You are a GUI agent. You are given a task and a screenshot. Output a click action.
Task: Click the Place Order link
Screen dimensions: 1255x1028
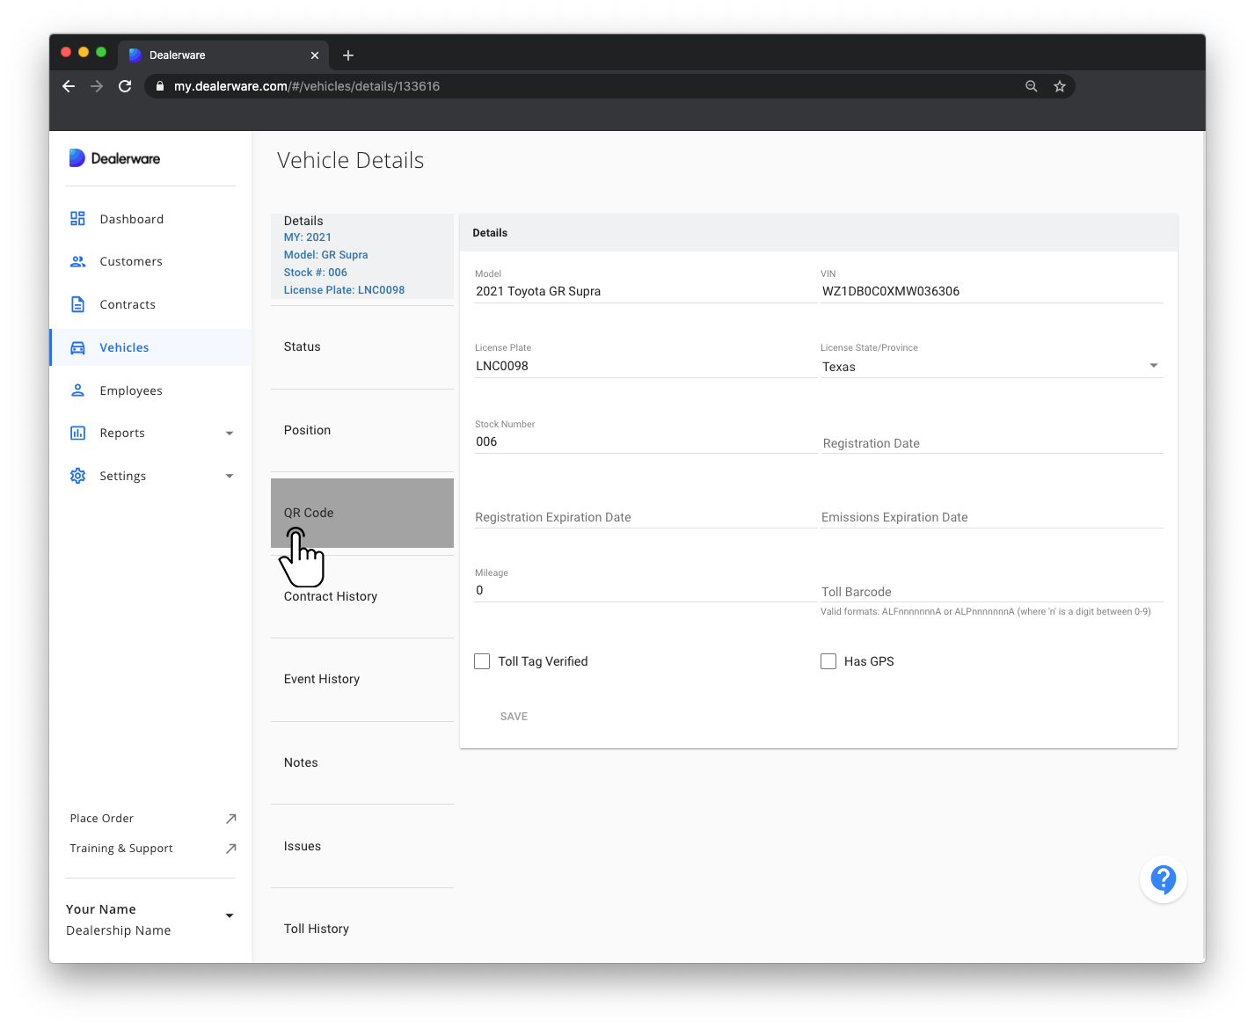102,819
